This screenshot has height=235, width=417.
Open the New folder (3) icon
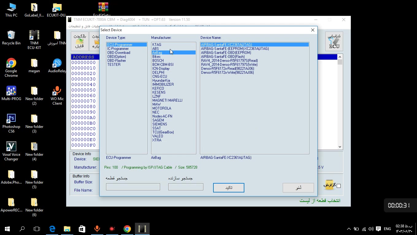[34, 123]
